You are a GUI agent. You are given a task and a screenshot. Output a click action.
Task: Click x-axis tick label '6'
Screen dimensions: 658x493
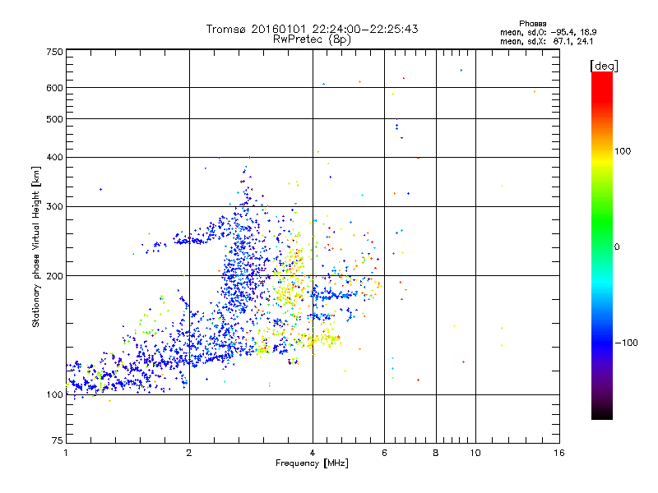click(384, 453)
